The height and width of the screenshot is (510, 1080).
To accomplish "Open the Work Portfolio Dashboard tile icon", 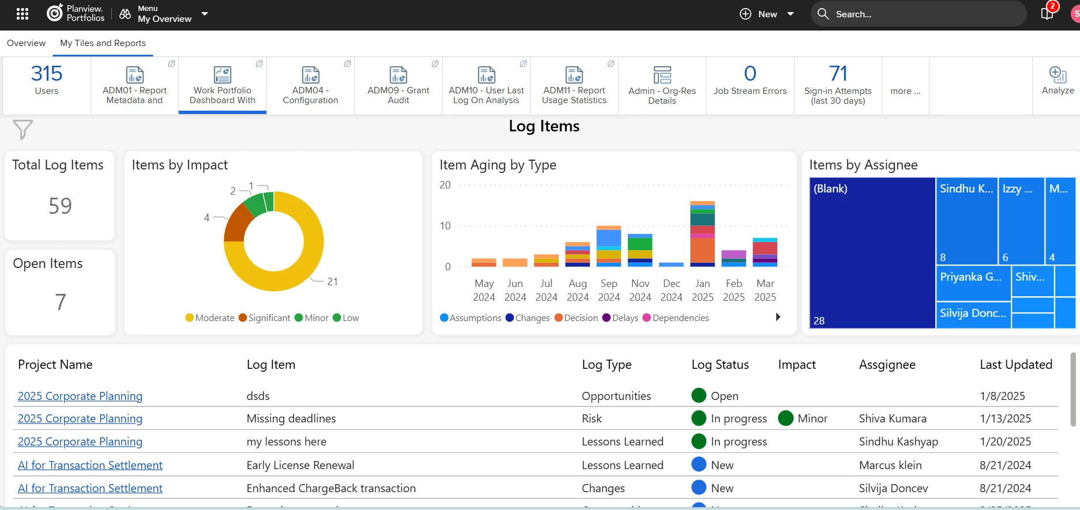I will click(223, 75).
